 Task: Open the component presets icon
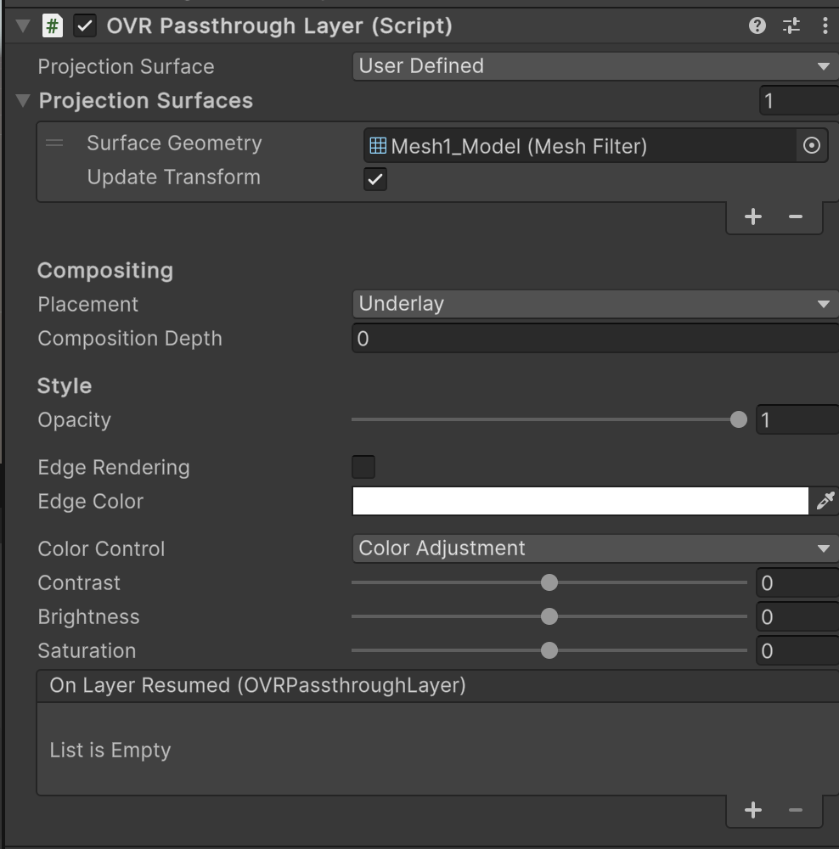point(791,25)
